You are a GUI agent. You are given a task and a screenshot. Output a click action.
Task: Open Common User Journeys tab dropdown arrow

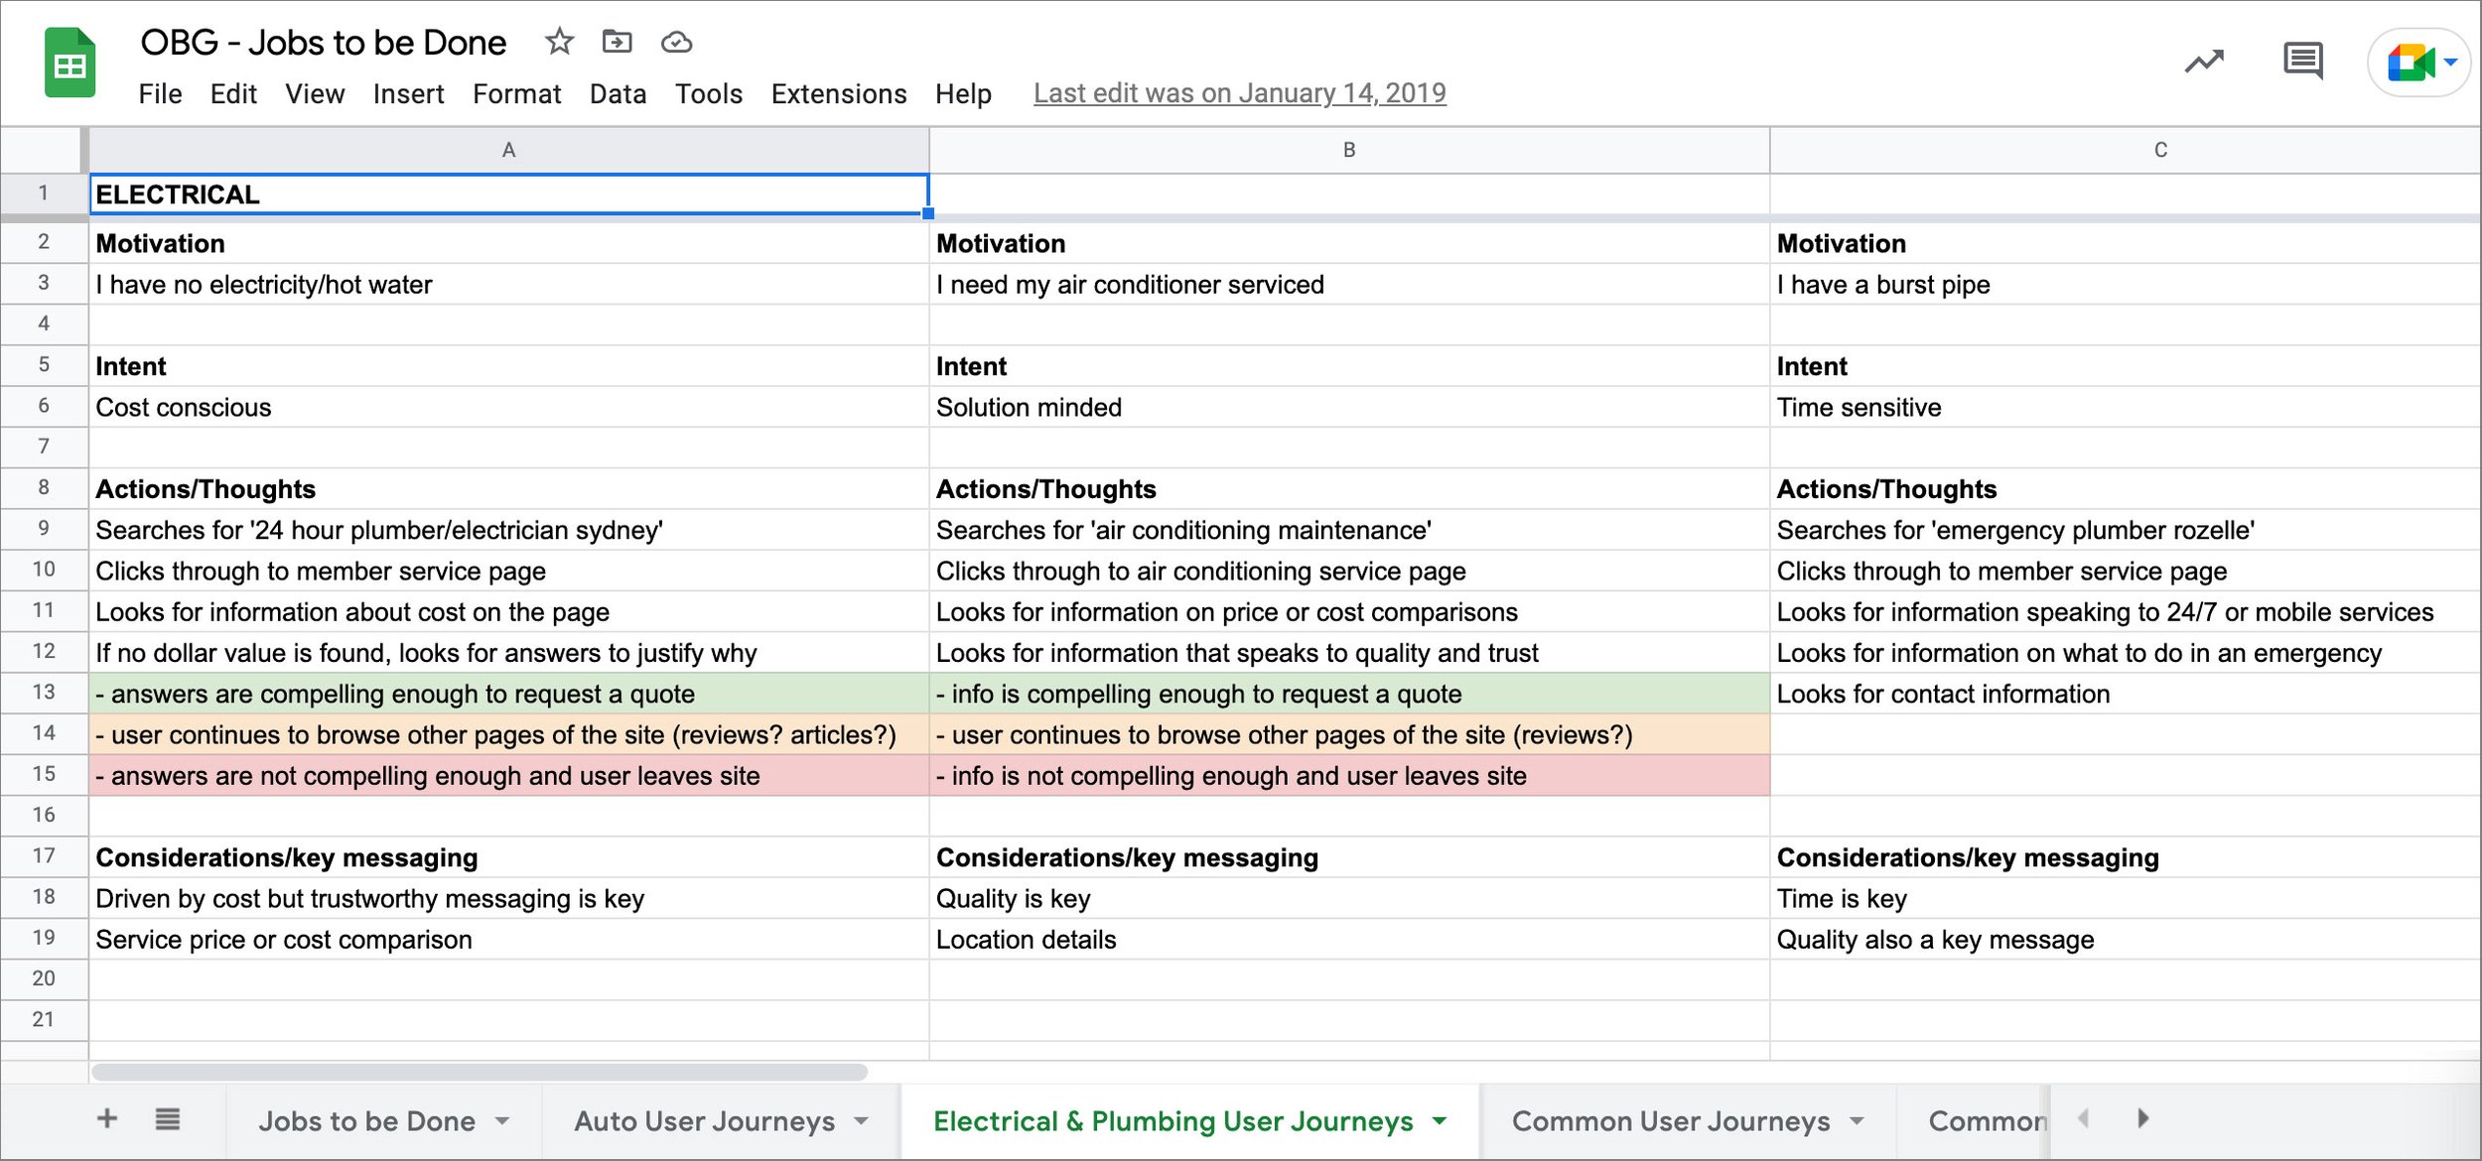1857,1121
